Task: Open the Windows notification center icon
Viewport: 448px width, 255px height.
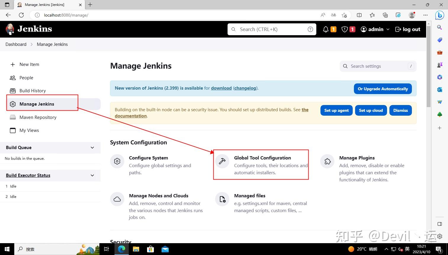Action: 439,249
